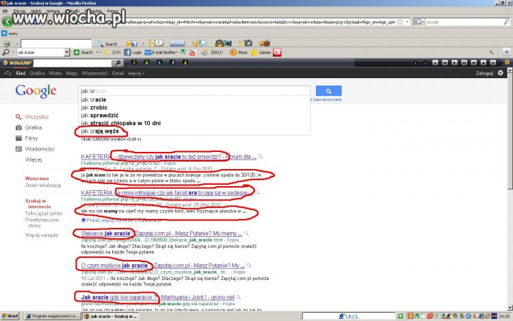
Task: Click the plus add-button on toolbar
Action: click(506, 52)
